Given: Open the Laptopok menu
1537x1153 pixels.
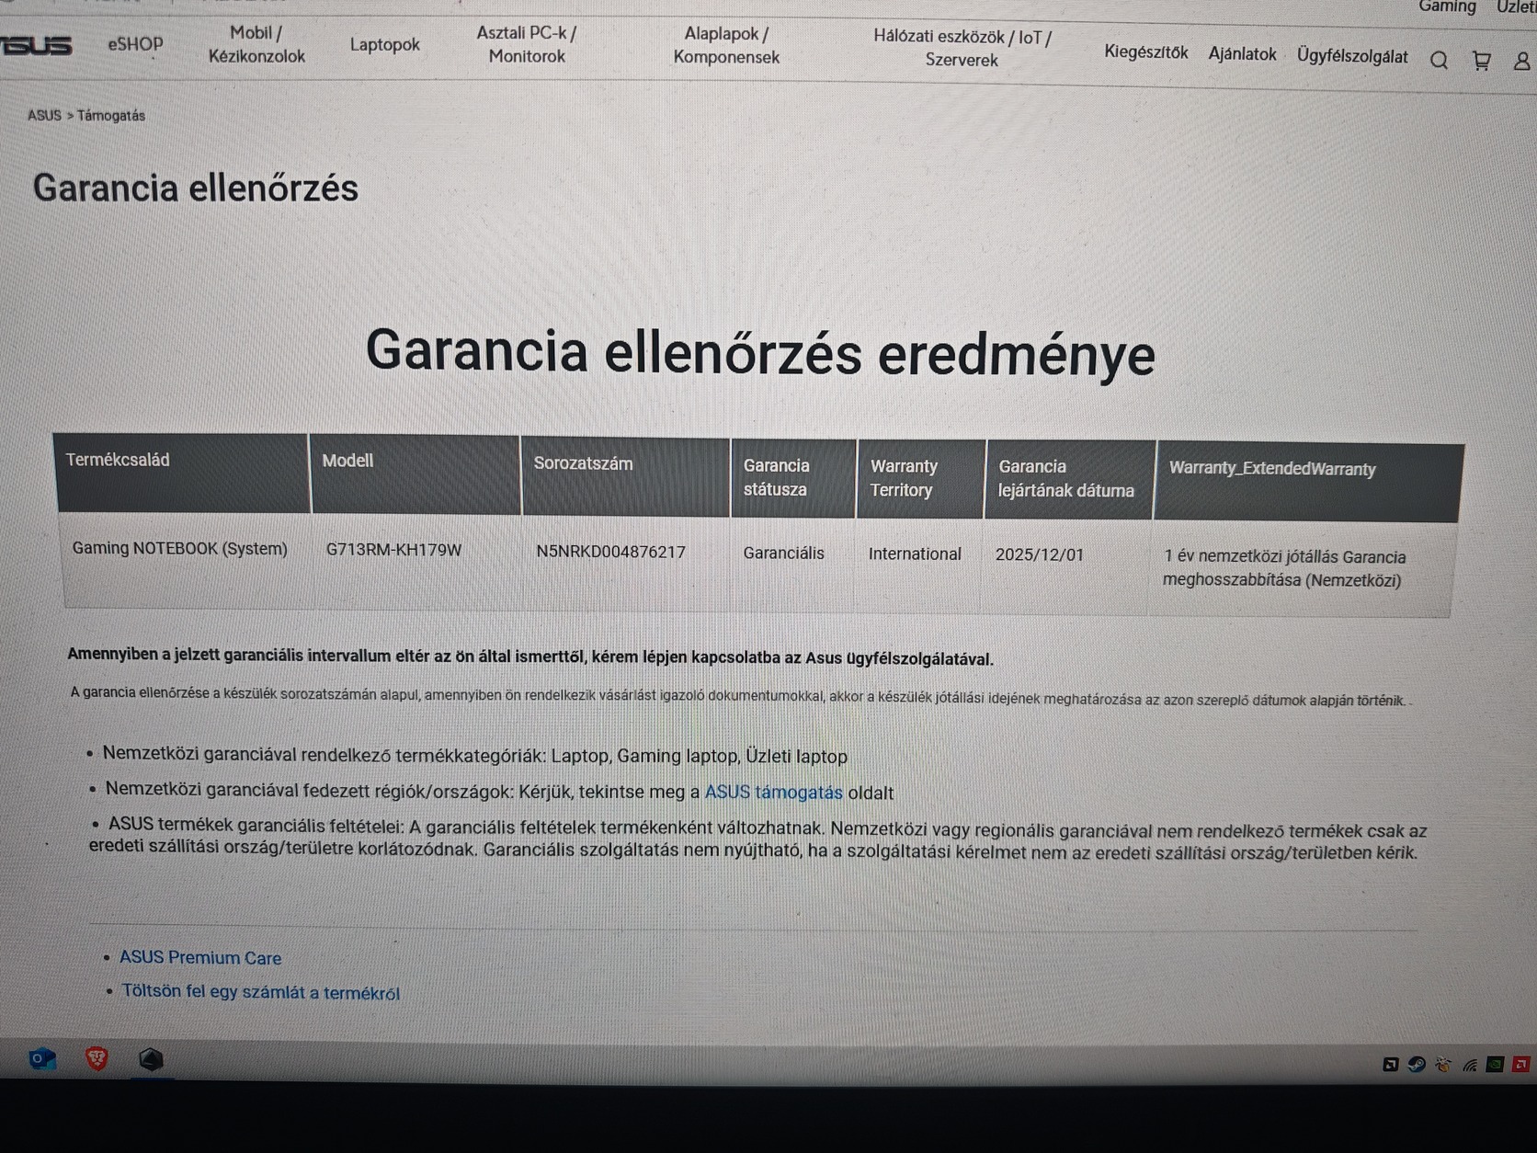Looking at the screenshot, I should pyautogui.click(x=384, y=44).
